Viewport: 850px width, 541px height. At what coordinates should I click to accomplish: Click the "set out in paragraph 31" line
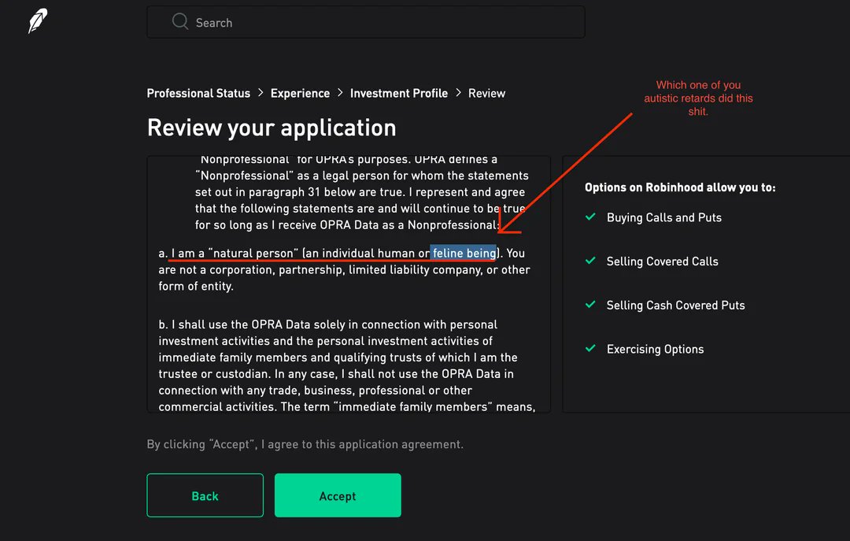coord(360,192)
